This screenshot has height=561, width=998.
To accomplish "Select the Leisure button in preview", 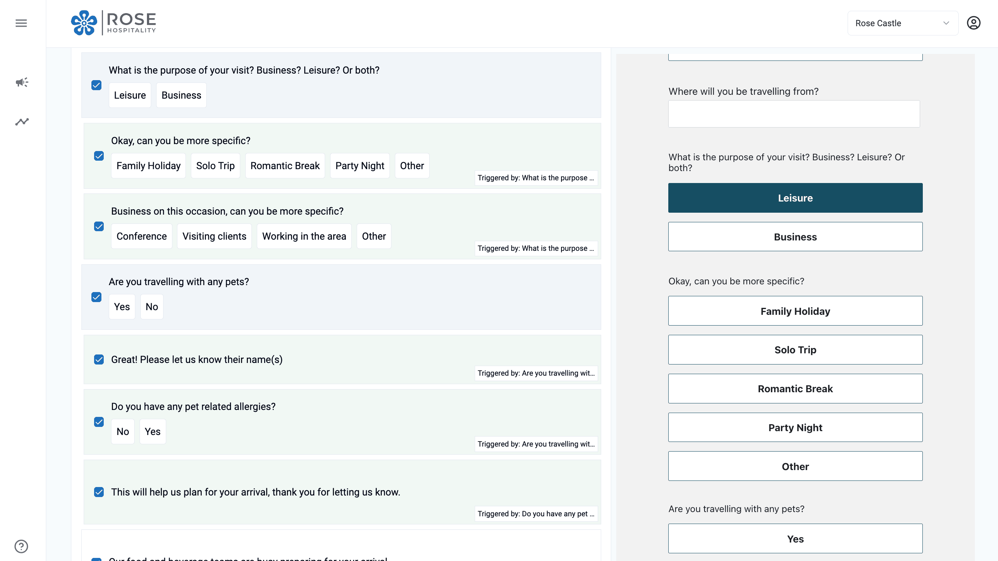I will click(795, 198).
